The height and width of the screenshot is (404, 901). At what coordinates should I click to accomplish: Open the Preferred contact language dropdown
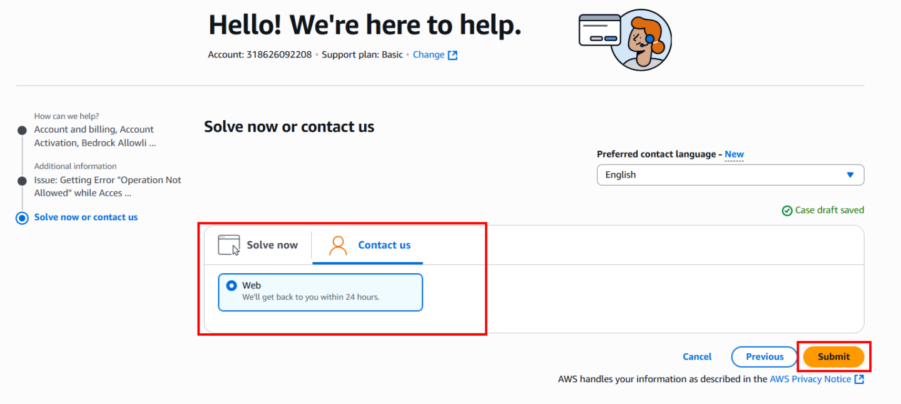(730, 175)
